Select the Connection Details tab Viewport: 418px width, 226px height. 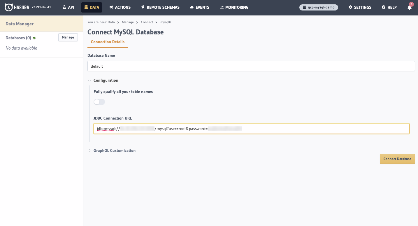click(x=108, y=42)
